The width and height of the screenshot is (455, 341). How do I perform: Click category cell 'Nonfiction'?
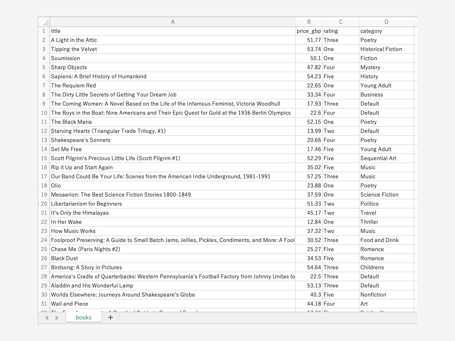[x=386, y=295]
